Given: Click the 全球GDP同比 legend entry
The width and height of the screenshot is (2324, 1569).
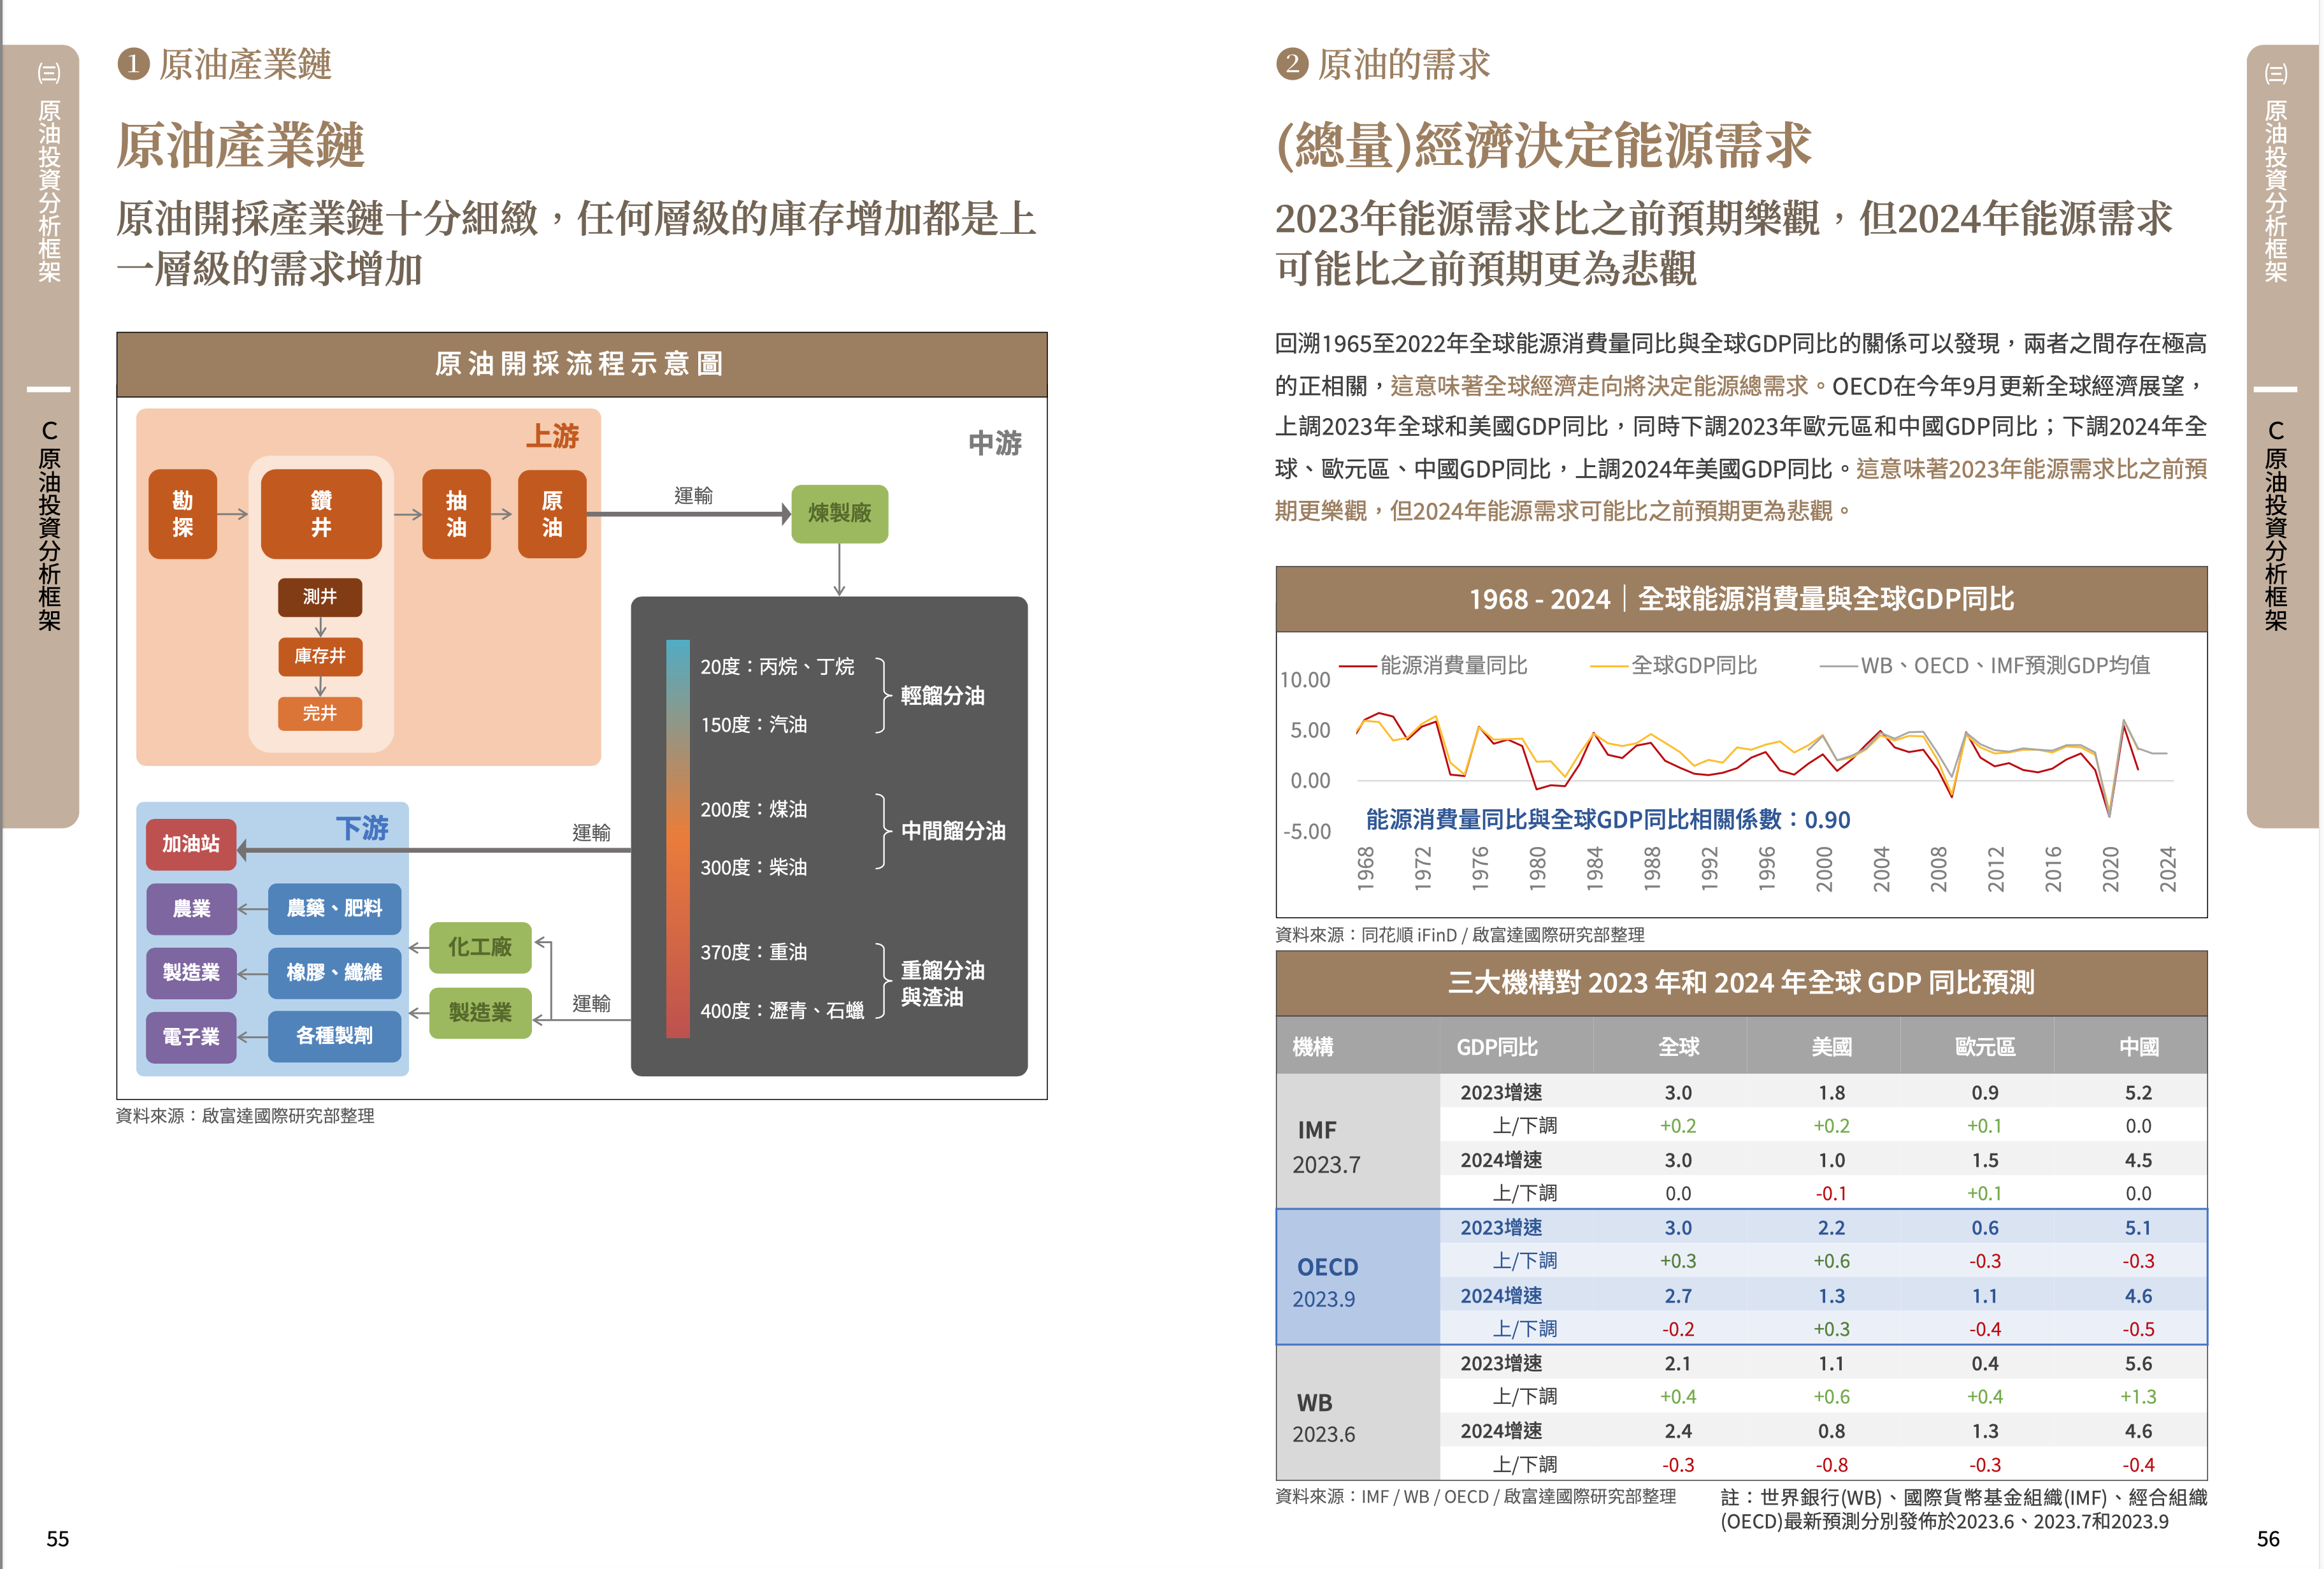Looking at the screenshot, I should 1673,665.
